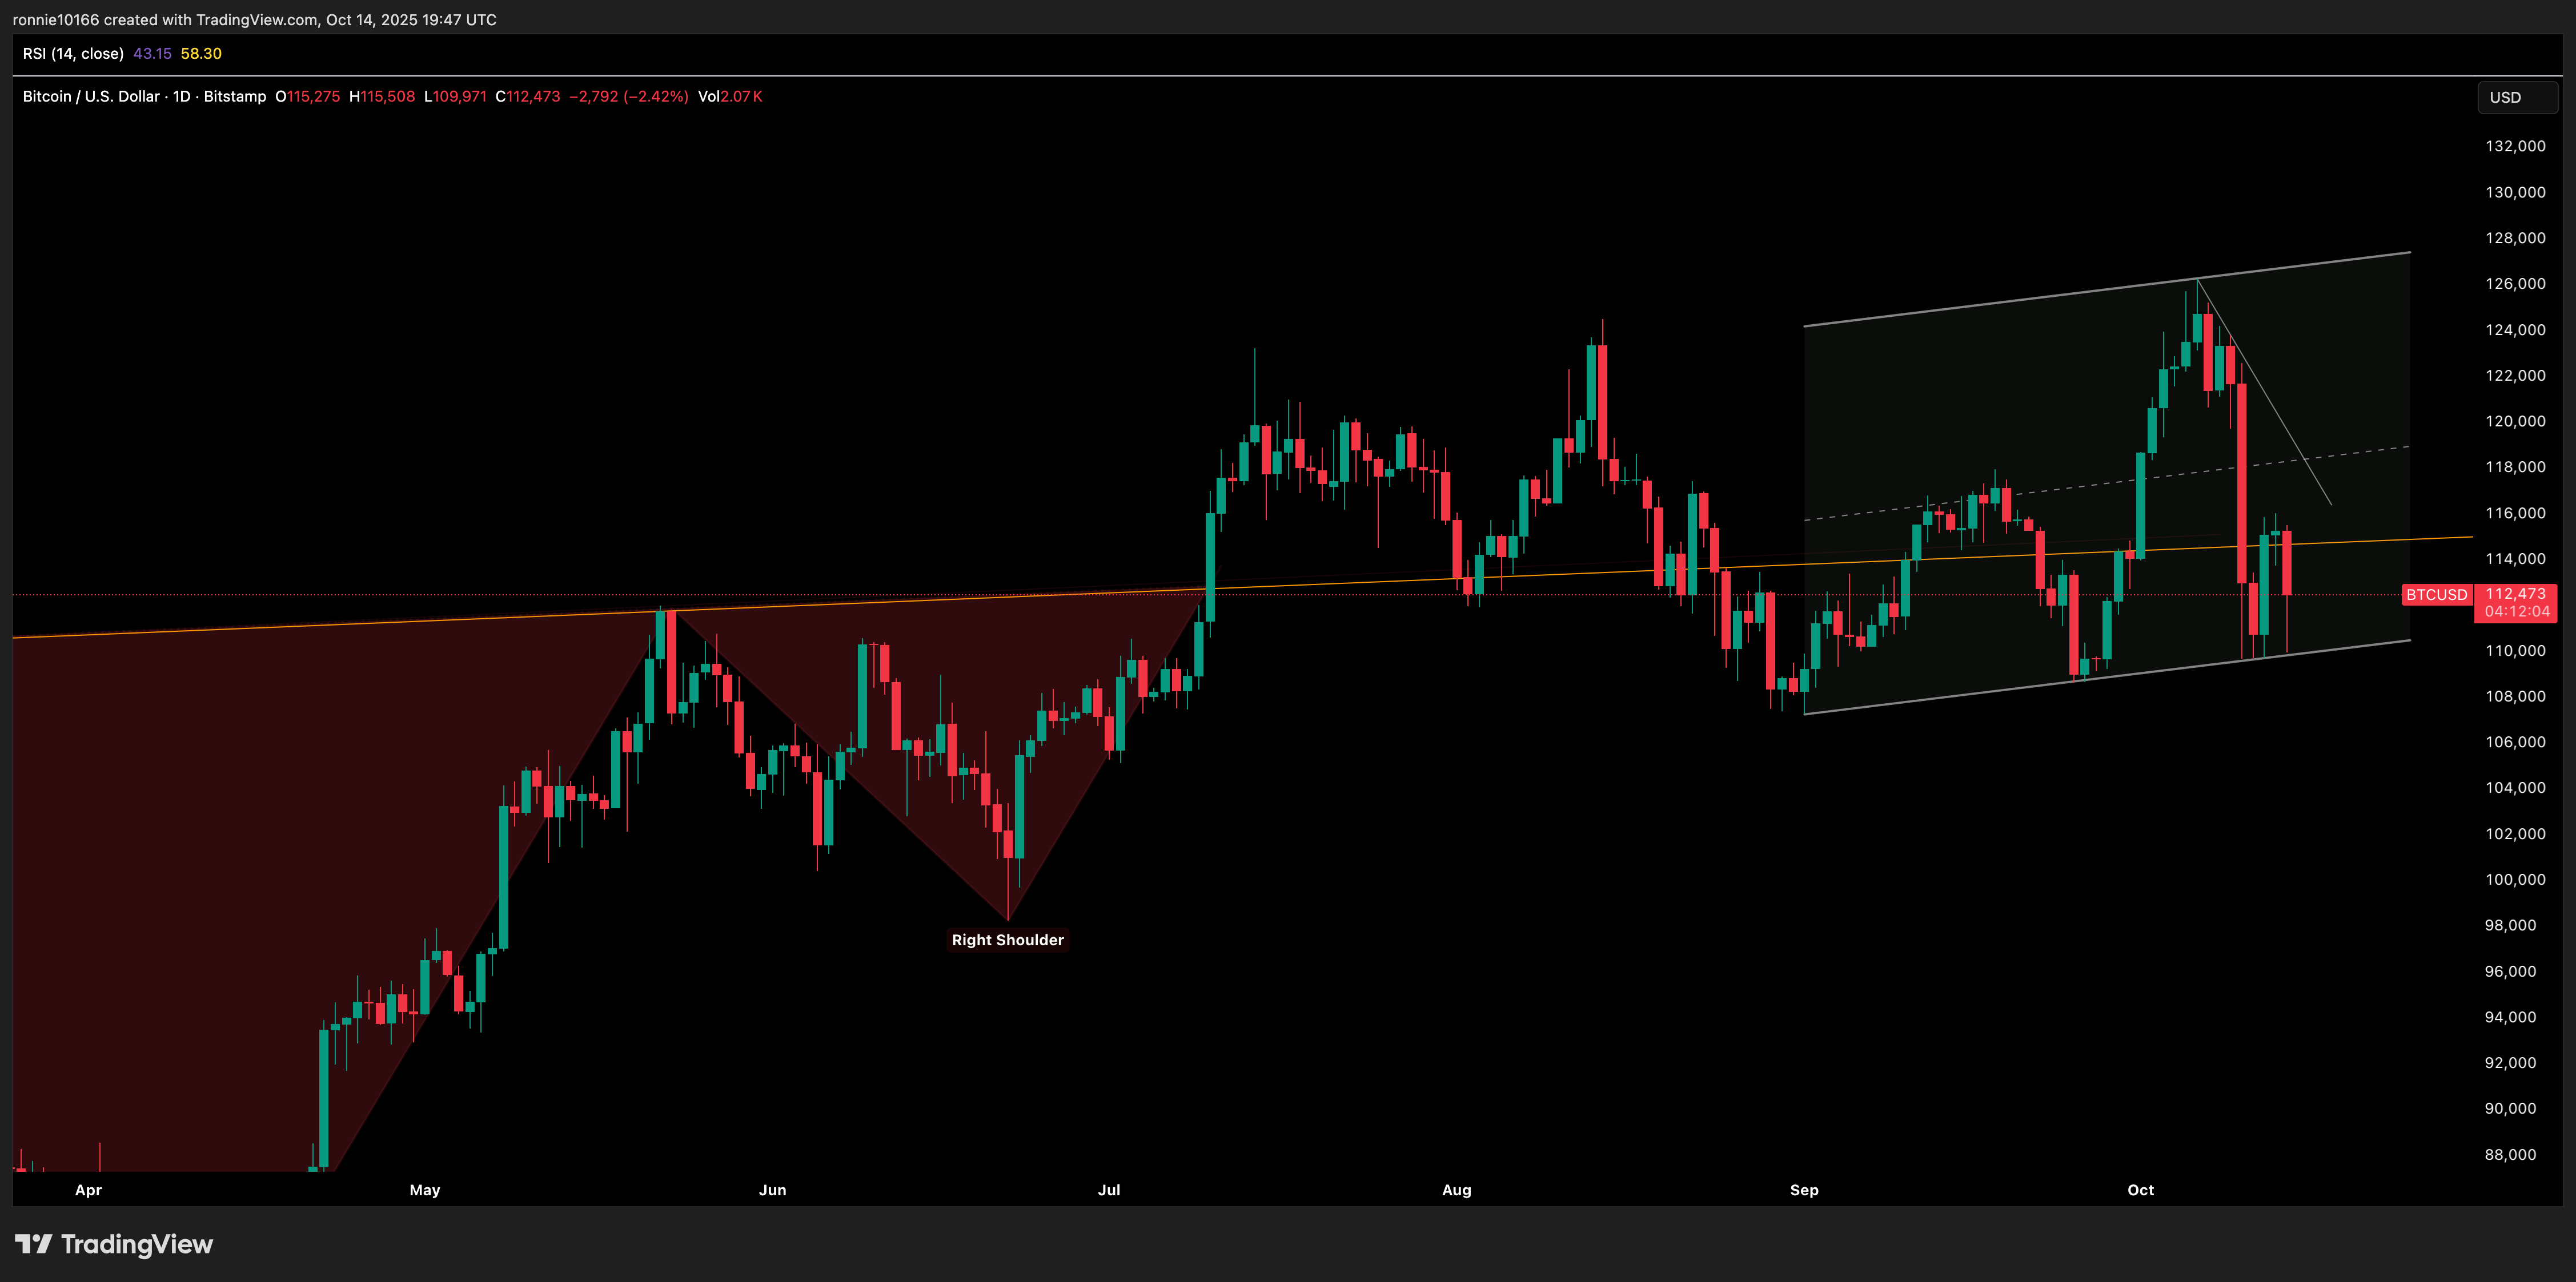The height and width of the screenshot is (1282, 2576).
Task: Click the RSI (14, close) legend
Action: 73,54
